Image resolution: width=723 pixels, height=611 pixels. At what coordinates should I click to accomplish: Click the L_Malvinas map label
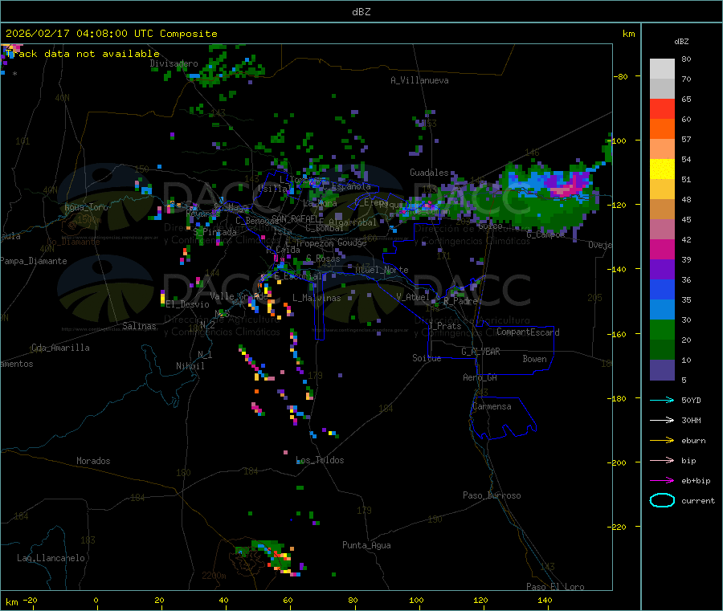coord(317,298)
